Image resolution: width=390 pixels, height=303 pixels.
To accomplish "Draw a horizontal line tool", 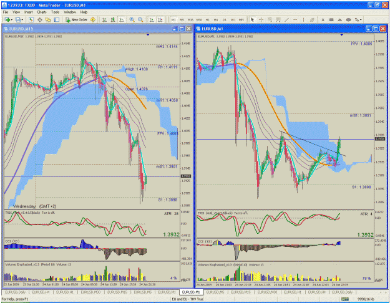I will (295, 19).
